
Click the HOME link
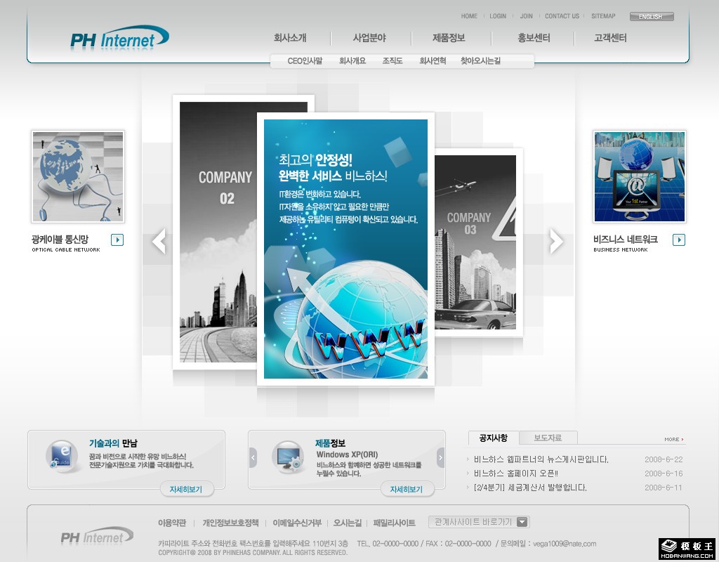pyautogui.click(x=469, y=16)
